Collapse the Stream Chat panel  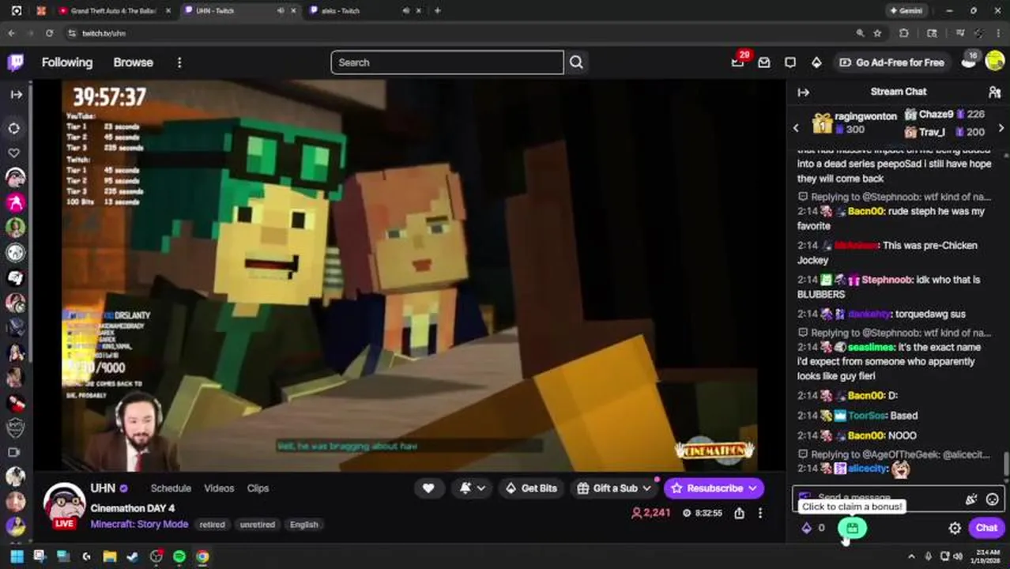(x=804, y=92)
